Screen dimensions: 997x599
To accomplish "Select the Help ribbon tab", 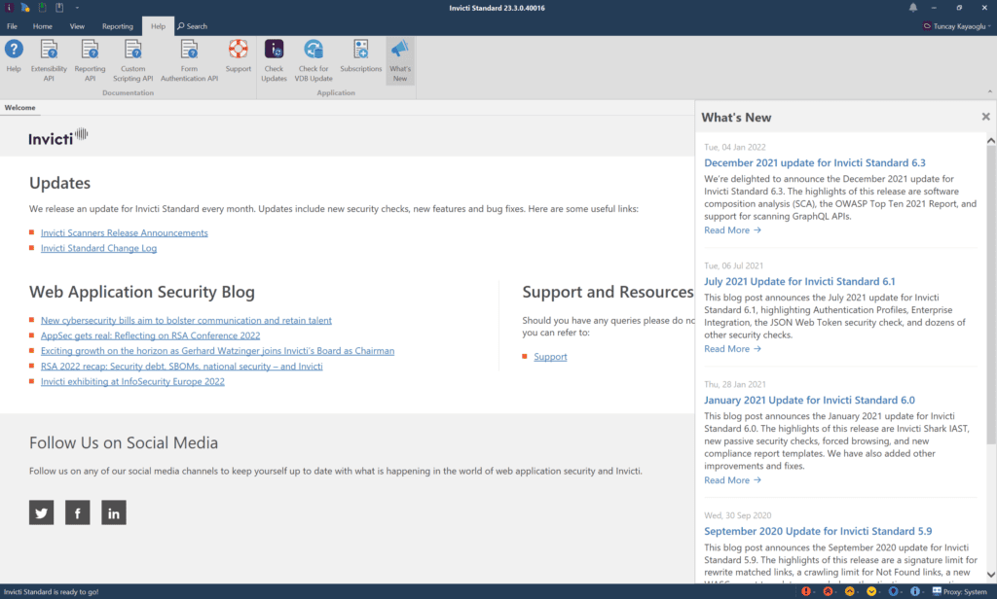I will [x=158, y=26].
